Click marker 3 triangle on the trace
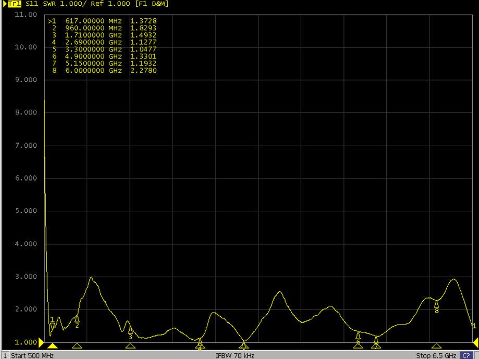479x359 pixels. click(130, 330)
